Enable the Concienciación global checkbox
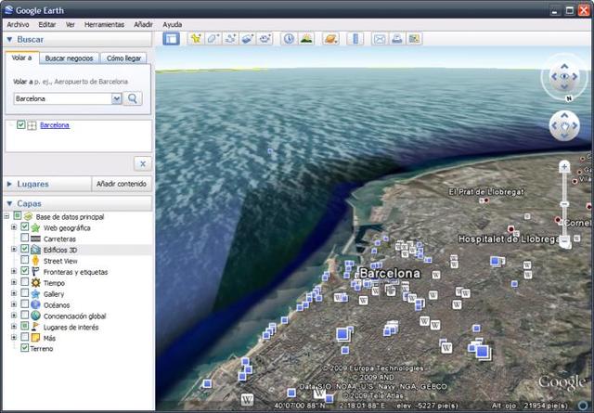 point(25,315)
